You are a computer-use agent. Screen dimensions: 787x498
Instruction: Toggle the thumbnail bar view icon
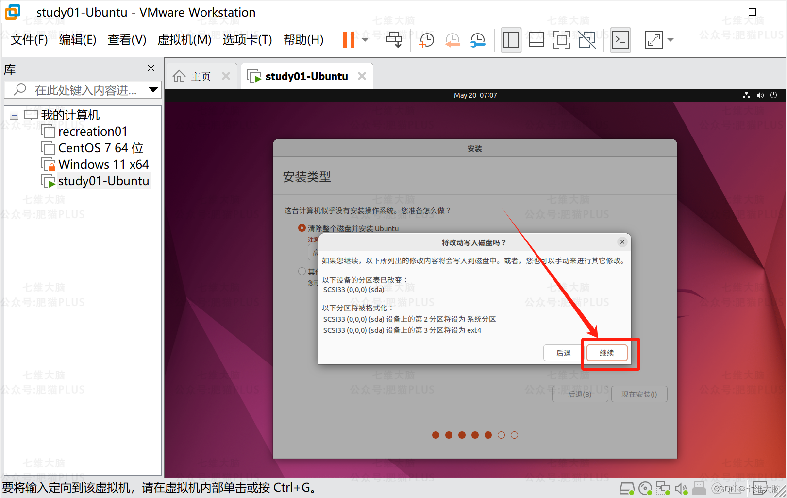pyautogui.click(x=536, y=40)
